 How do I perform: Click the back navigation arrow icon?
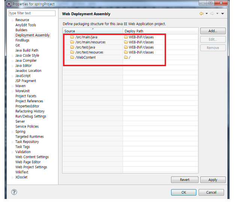[201, 14]
